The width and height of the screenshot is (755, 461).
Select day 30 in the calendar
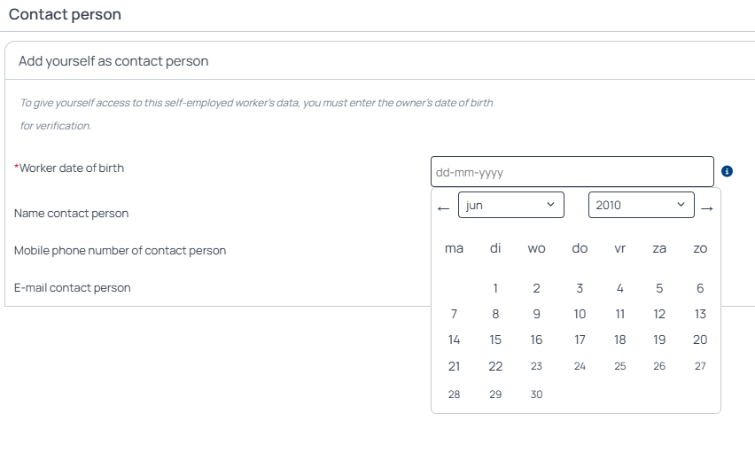click(x=536, y=394)
